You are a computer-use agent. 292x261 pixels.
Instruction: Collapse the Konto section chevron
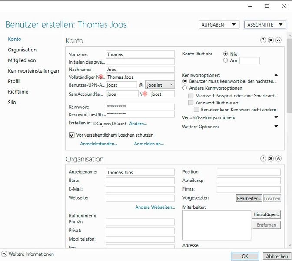click(x=279, y=40)
